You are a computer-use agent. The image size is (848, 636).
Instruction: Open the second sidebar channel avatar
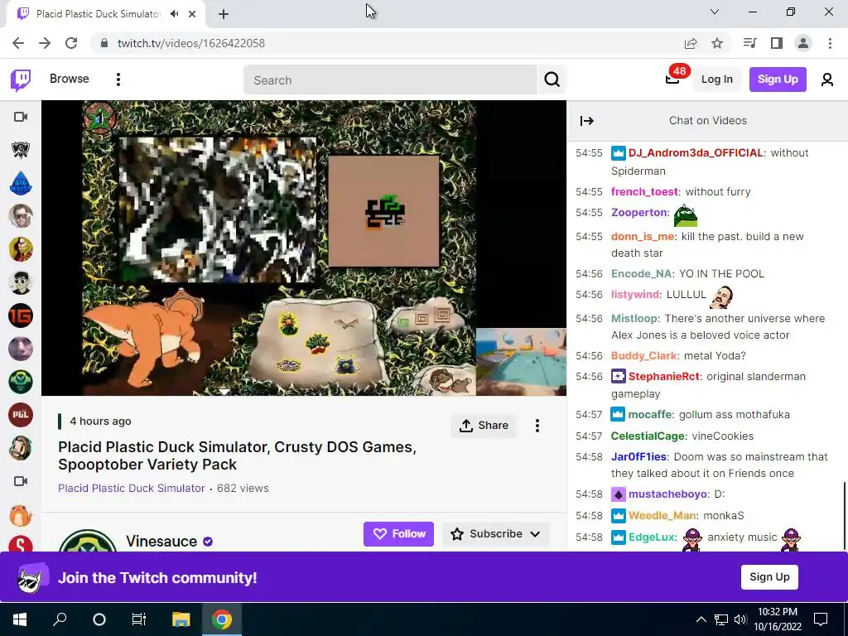point(21,150)
